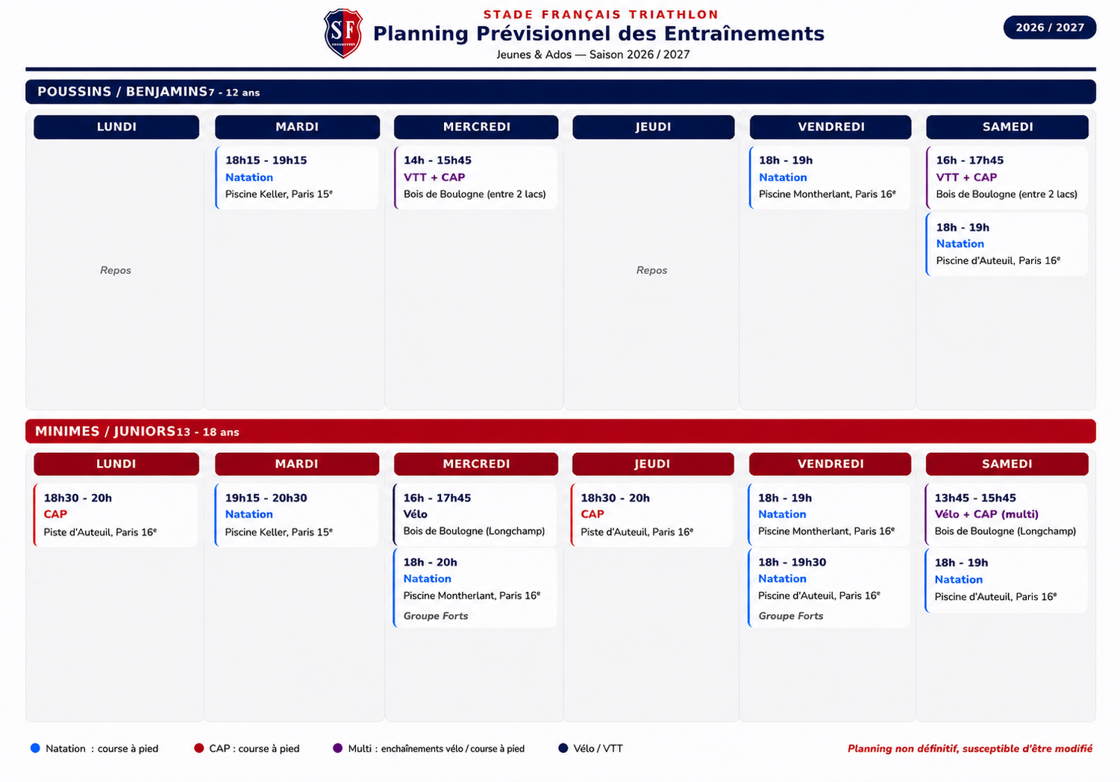The image size is (1120, 782).
Task: Select the VENDREDI header in the Minimes section
Action: pos(830,464)
